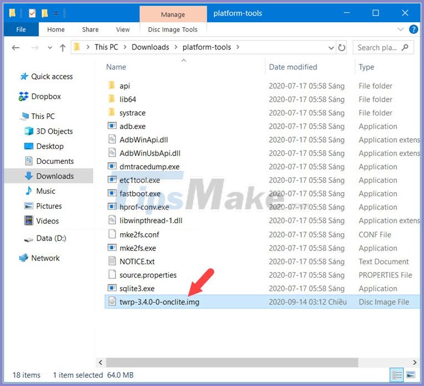The height and width of the screenshot is (386, 424).
Task: Select the AdbWinUsbApi.dll file icon
Action: (112, 153)
